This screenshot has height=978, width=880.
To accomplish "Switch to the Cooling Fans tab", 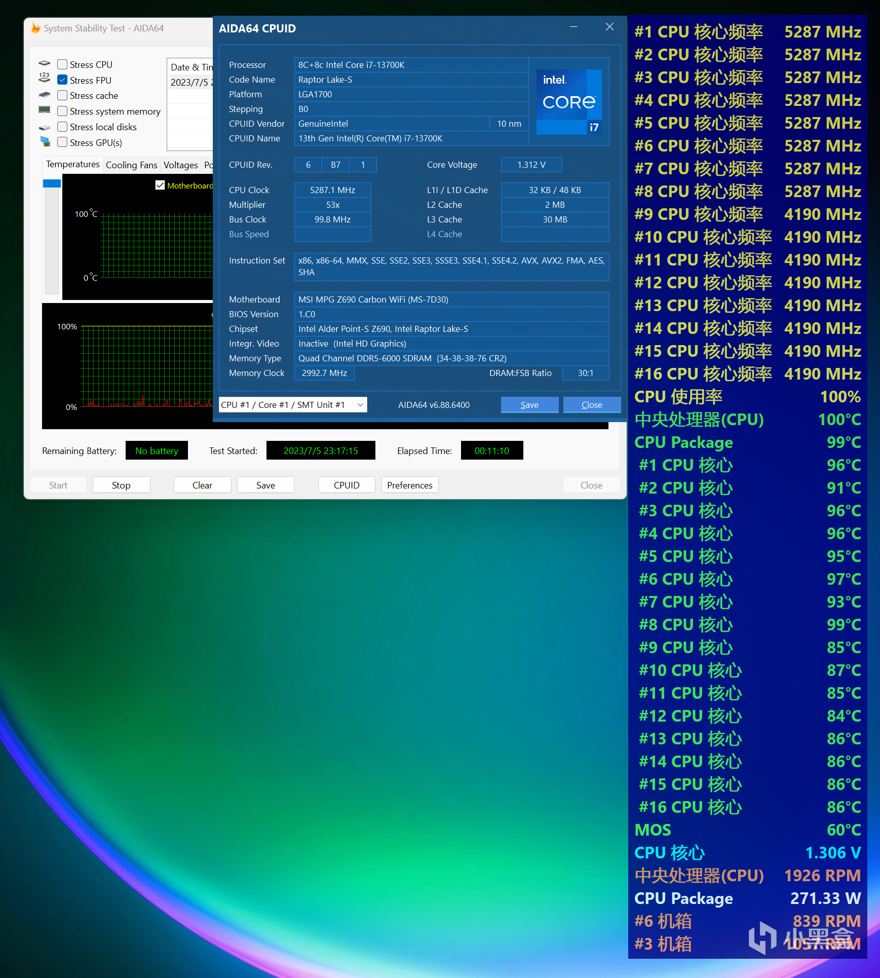I will click(x=132, y=165).
